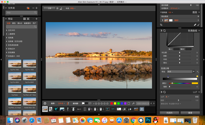Switch presets to grid view
Image resolution: width=205 pixels, height=125 pixels.
click(24, 19)
